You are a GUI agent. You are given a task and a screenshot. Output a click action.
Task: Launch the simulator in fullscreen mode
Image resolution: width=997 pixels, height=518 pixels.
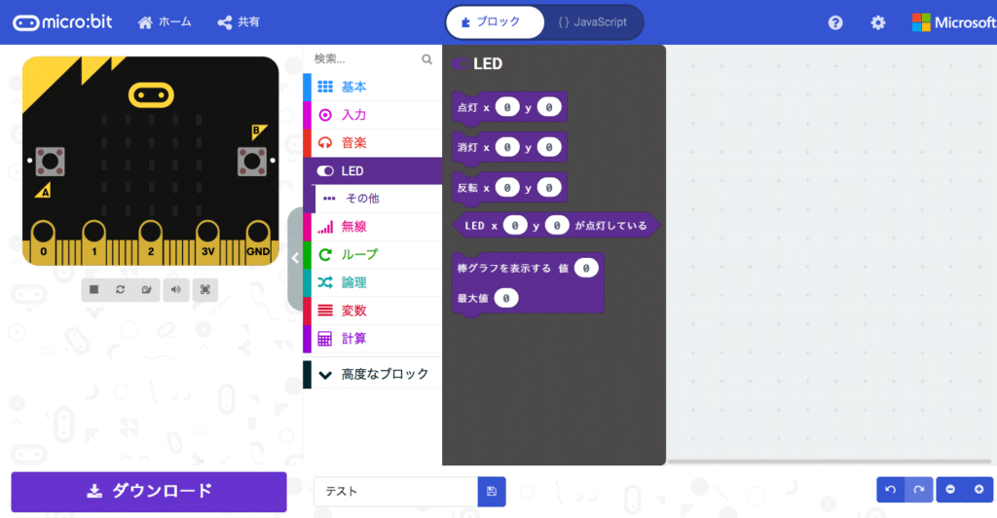[205, 290]
